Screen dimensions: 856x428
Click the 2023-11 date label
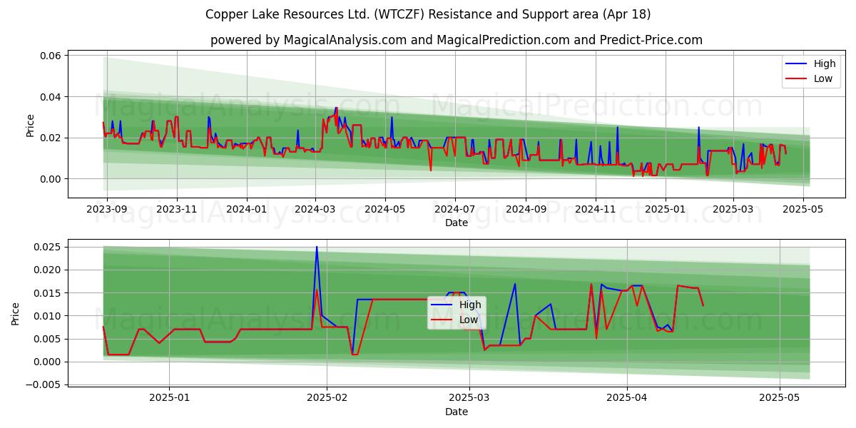click(x=176, y=209)
